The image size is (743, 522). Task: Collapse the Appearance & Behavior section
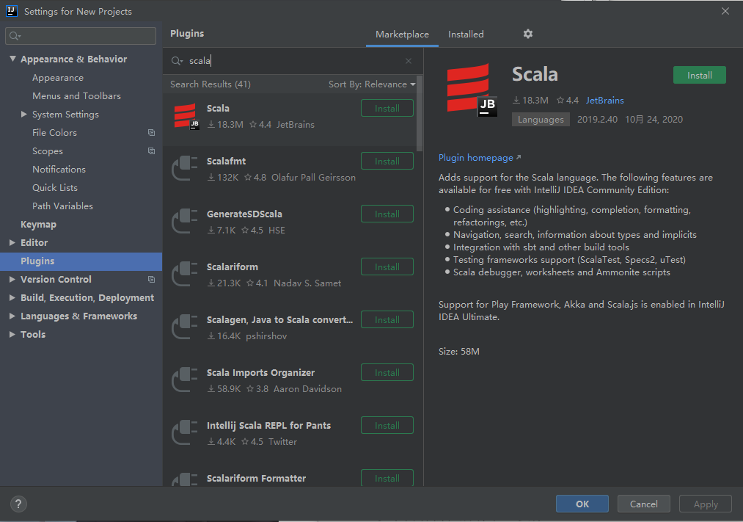click(12, 59)
